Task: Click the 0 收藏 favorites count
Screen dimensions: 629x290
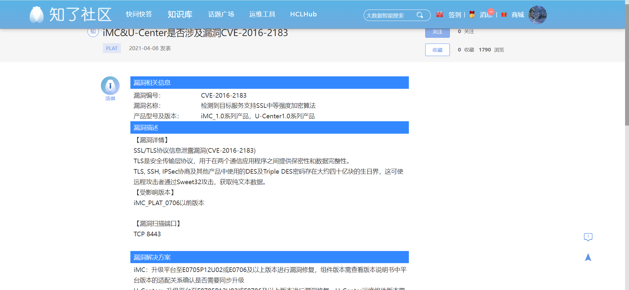Action: pos(466,50)
